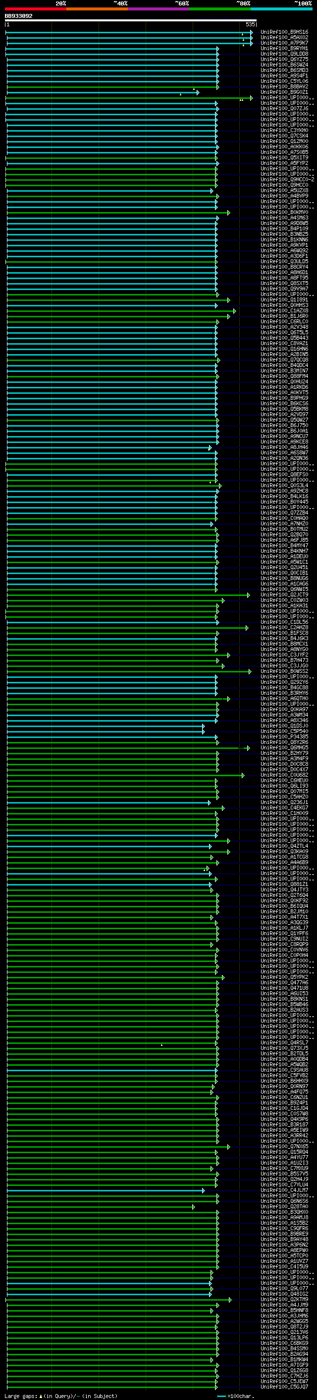
Task: Click the alignment bar for UniRef100_B0KMV0
Action: [x=118, y=213]
